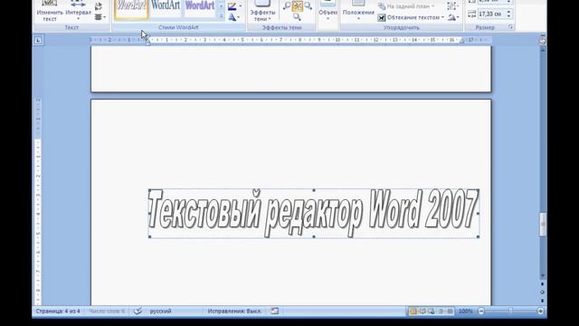Click the horizontal ruler
579x326 pixels.
[290, 40]
